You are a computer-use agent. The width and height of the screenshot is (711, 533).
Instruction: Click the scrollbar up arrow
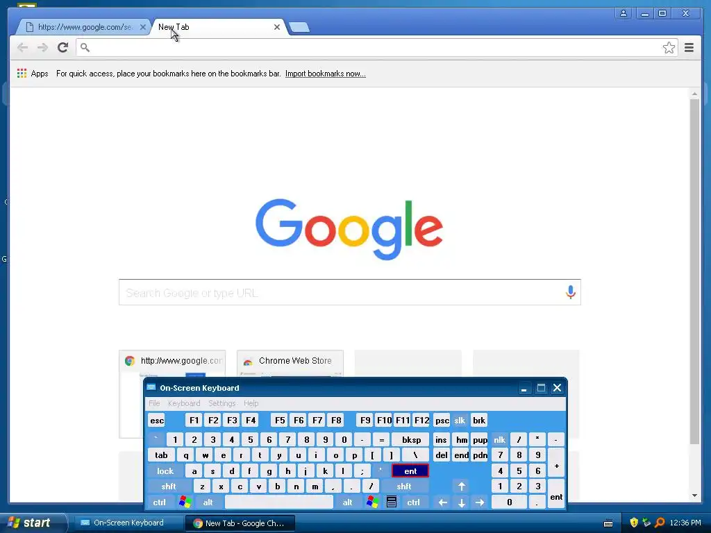coord(694,94)
